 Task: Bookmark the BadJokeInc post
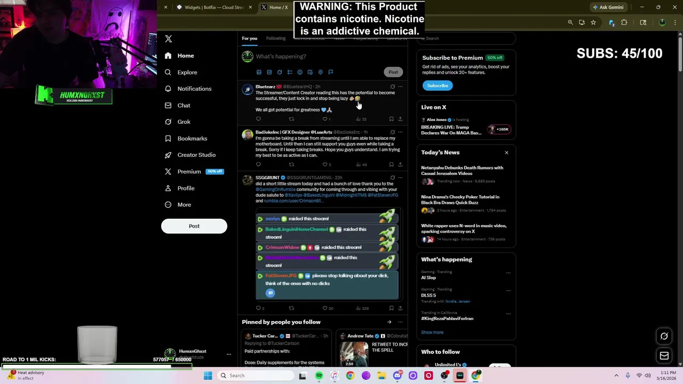[x=391, y=164]
